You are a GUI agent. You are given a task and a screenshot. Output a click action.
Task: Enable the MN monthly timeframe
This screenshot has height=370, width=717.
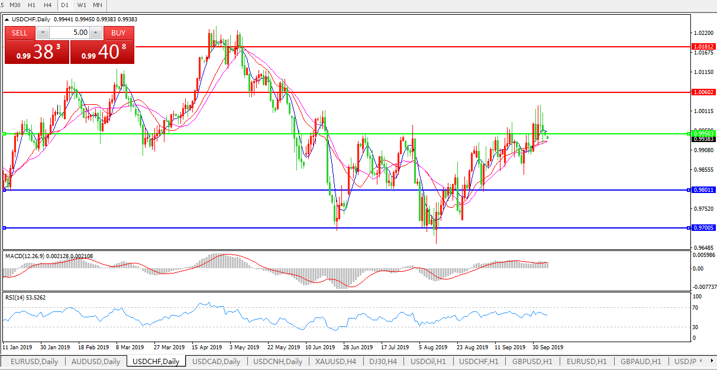point(98,5)
